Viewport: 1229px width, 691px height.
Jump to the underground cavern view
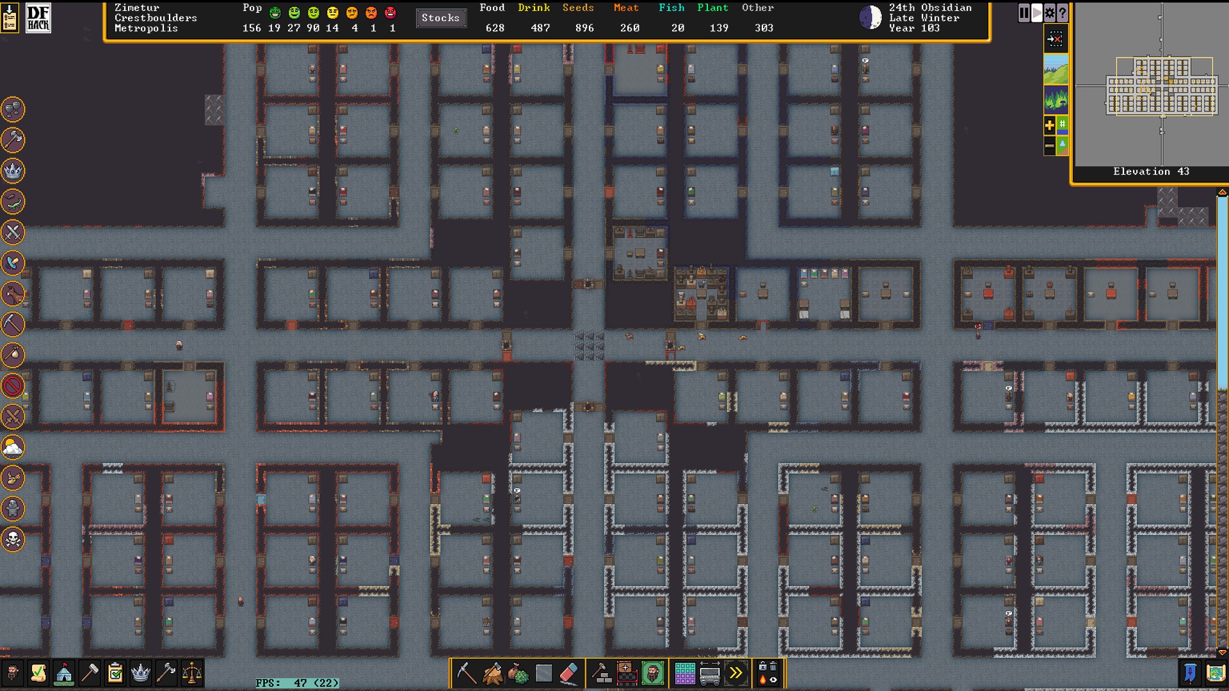(x=1056, y=99)
